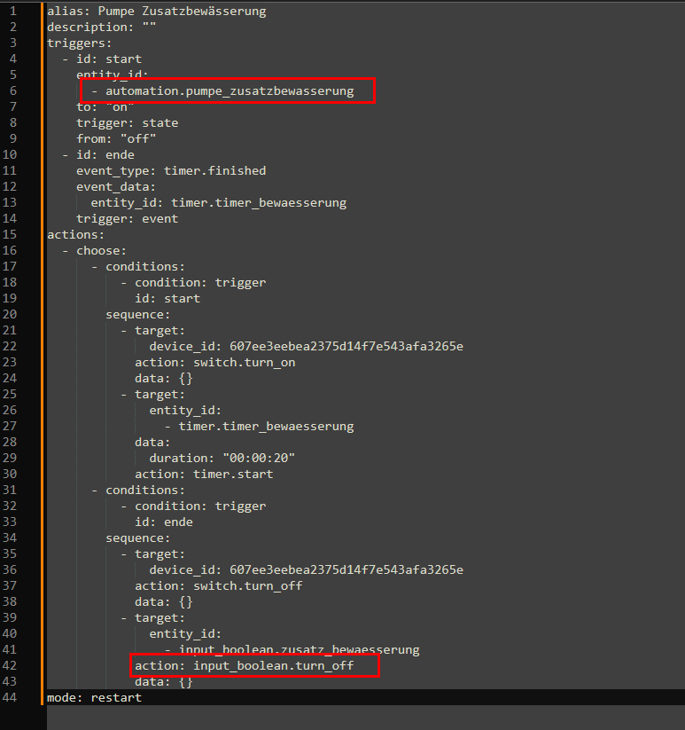The height and width of the screenshot is (730, 685).
Task: Click line number 44 in the gutter
Action: pos(11,698)
